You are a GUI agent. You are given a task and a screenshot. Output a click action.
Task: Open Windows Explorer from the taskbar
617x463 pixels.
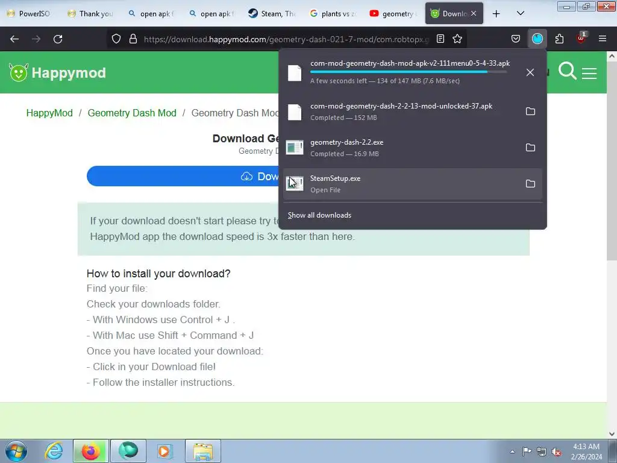pos(203,451)
